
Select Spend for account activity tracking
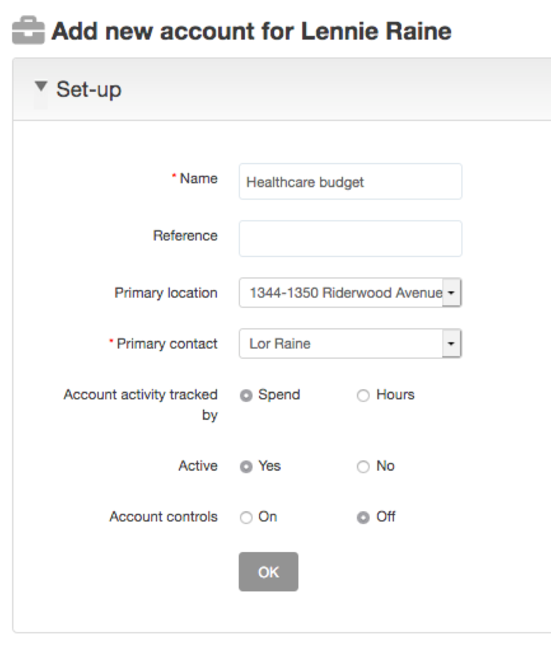246,396
